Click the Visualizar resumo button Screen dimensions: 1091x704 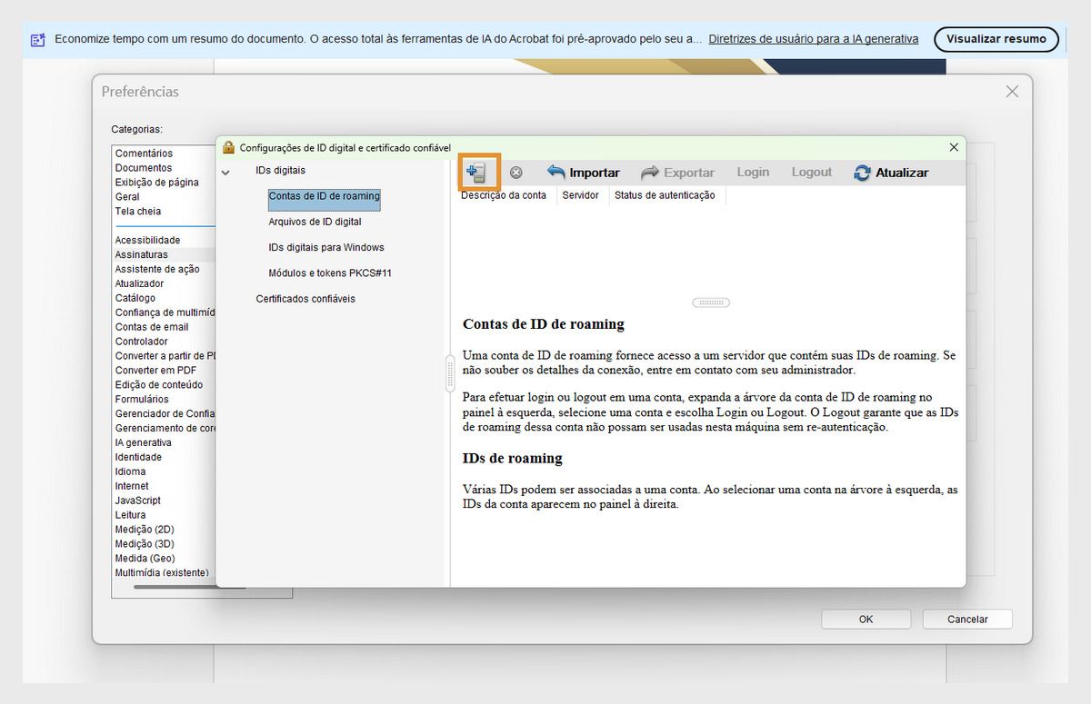click(x=996, y=39)
